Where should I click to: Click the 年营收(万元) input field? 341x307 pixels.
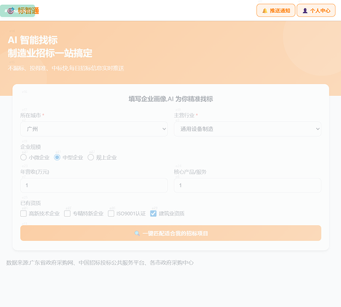(94, 185)
